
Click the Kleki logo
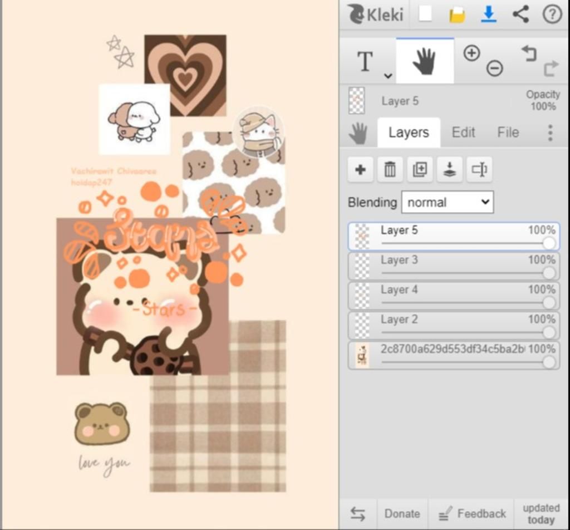click(x=376, y=14)
